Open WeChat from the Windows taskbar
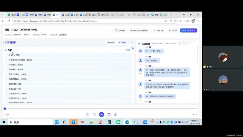243x137 pixels. (x=118, y=122)
